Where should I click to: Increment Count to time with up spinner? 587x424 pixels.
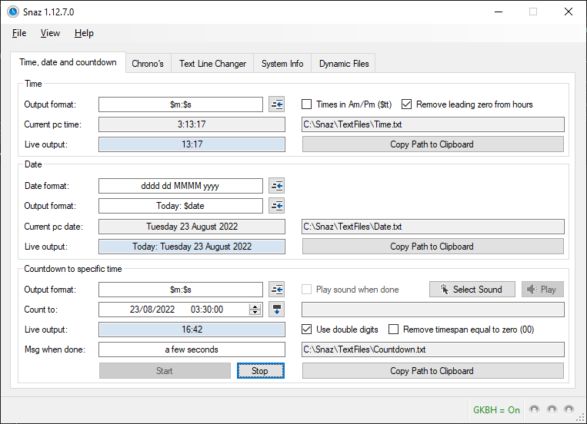pyautogui.click(x=255, y=306)
